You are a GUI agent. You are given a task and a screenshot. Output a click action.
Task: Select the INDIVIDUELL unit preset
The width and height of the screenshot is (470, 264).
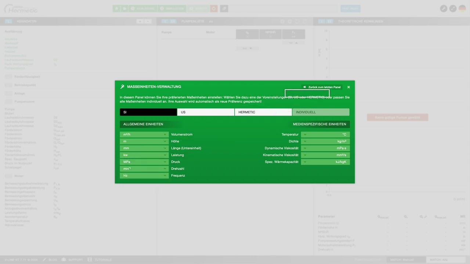[321, 112]
